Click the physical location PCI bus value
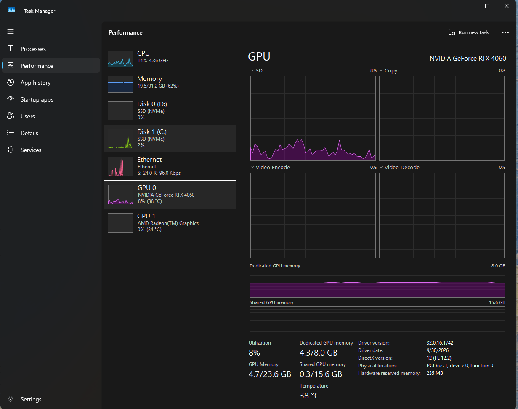This screenshot has height=409, width=518. (460, 366)
